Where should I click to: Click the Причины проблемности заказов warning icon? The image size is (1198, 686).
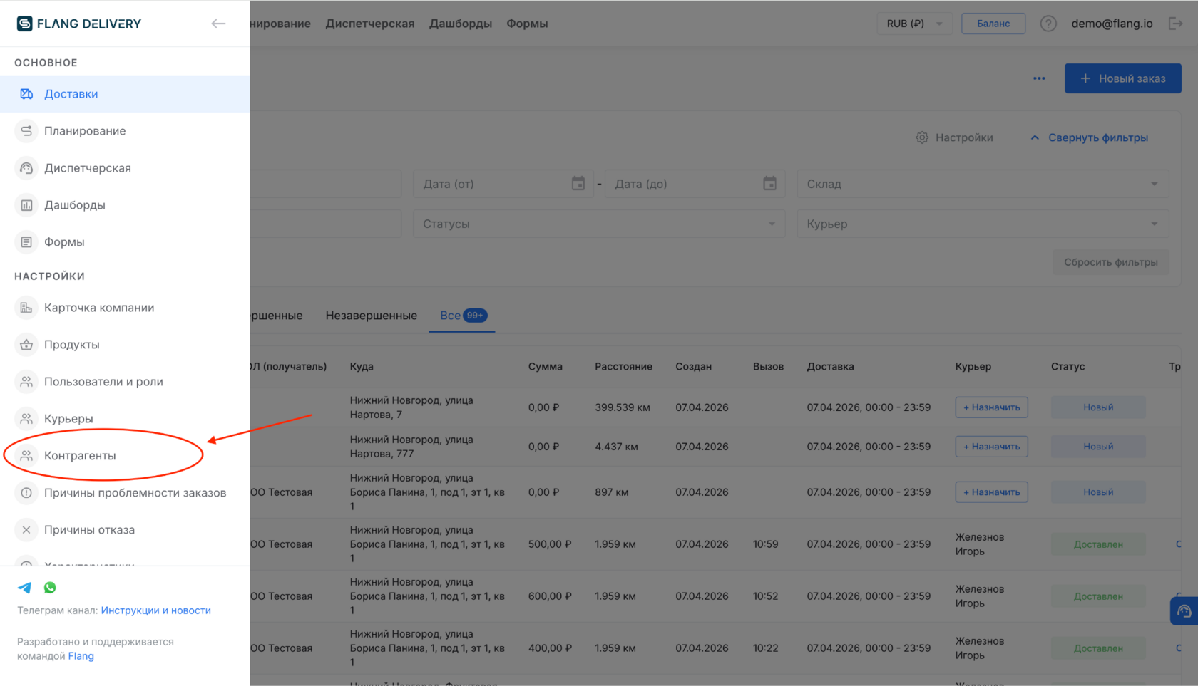(26, 493)
